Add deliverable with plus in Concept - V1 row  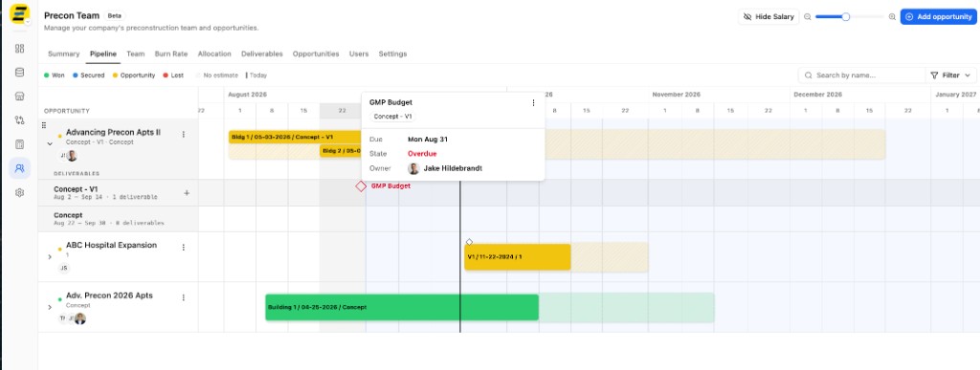[187, 193]
